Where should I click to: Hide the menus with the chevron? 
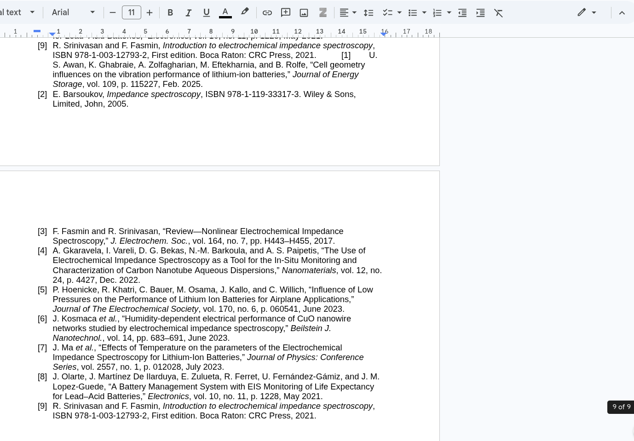[622, 12]
